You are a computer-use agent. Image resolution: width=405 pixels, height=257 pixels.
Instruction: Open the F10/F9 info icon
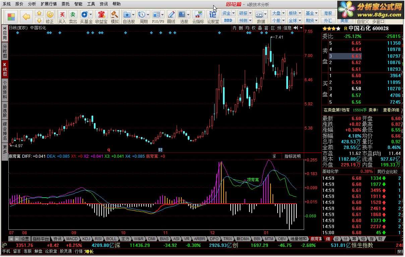point(156,14)
